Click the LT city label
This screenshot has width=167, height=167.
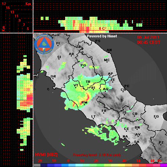tap(94, 117)
